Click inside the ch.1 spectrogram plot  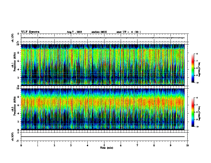[x=103, y=65]
